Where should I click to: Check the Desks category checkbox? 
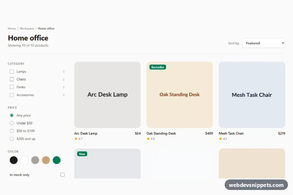(12, 87)
